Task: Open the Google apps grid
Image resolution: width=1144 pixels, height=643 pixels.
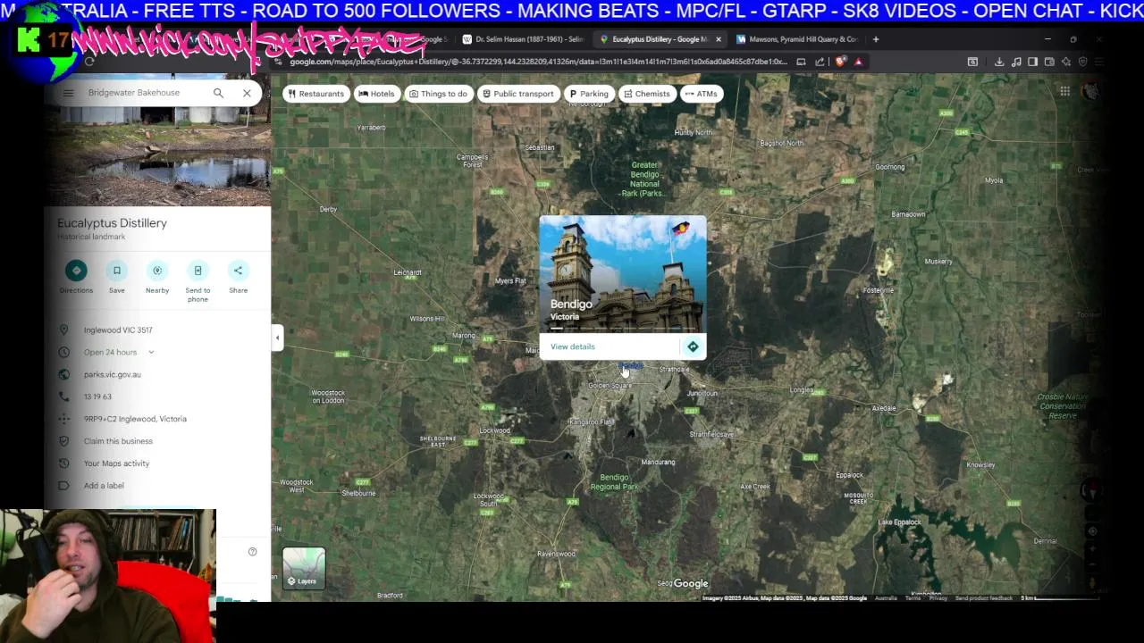Action: click(x=1065, y=91)
